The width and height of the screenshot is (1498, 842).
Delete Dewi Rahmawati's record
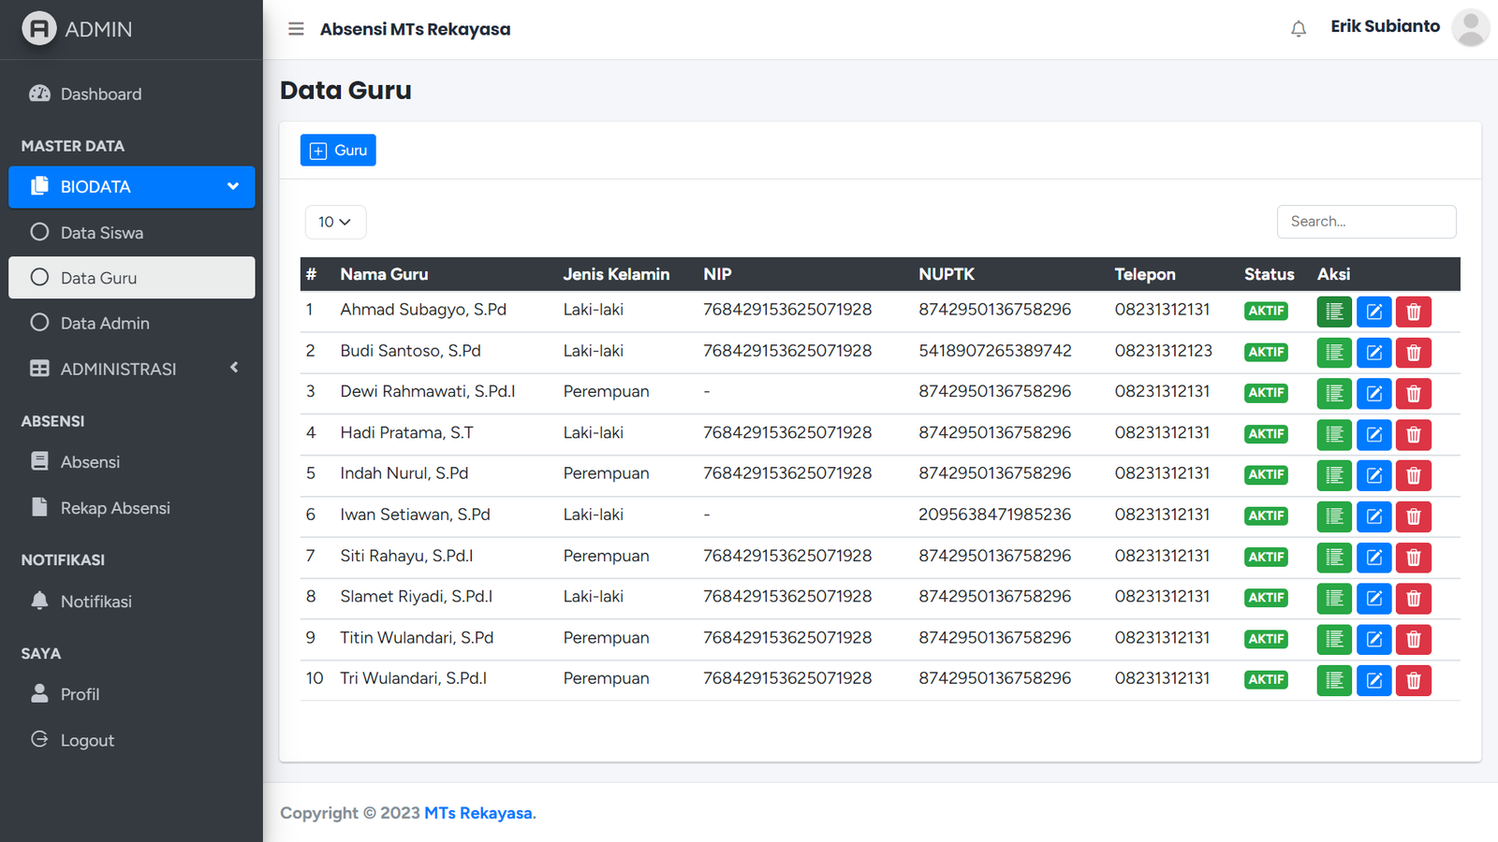click(1413, 394)
